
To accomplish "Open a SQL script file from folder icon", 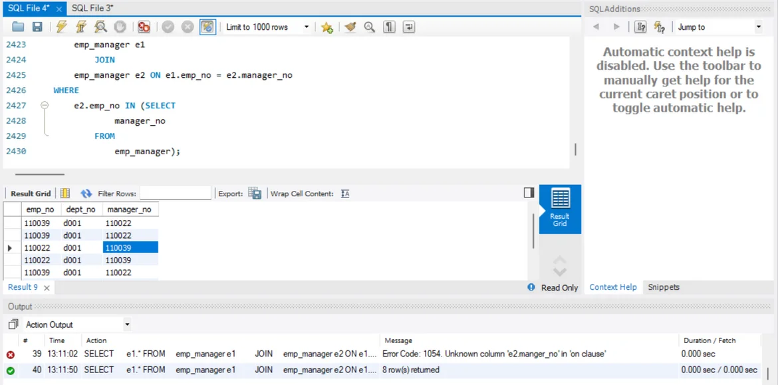I will pos(18,27).
